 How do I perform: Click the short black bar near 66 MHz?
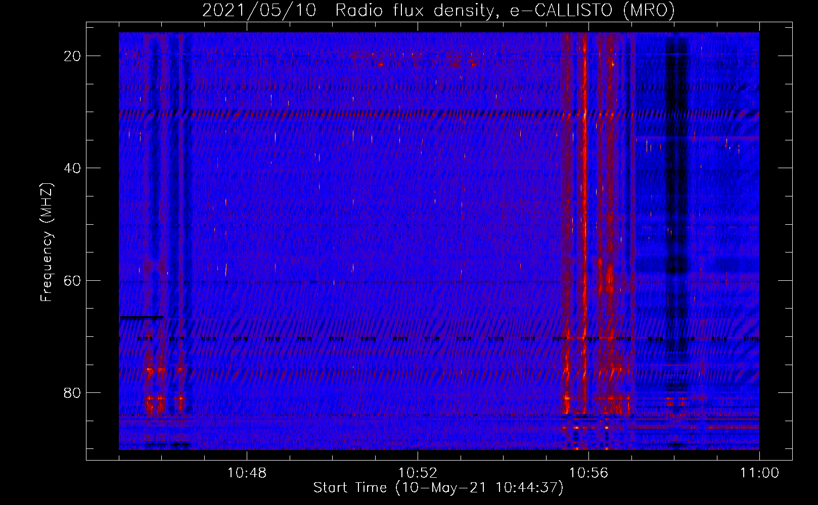(x=142, y=318)
